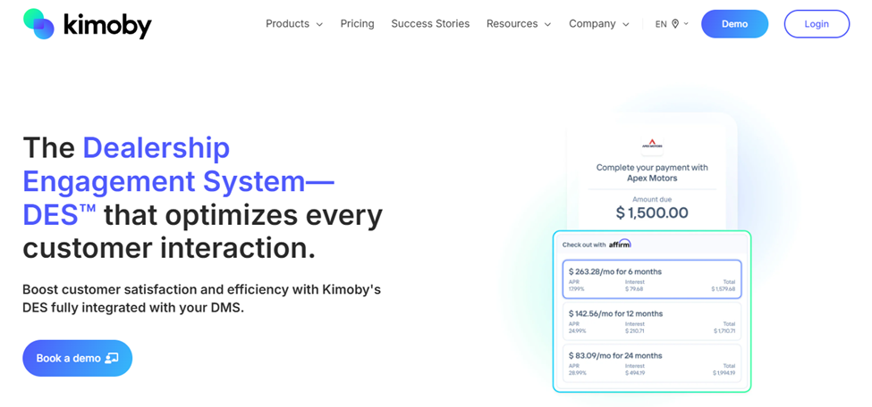Open Success Stories page
Viewport: 872px width, 407px height.
click(x=430, y=24)
